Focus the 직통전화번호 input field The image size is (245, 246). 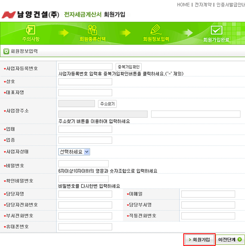tap(208, 216)
